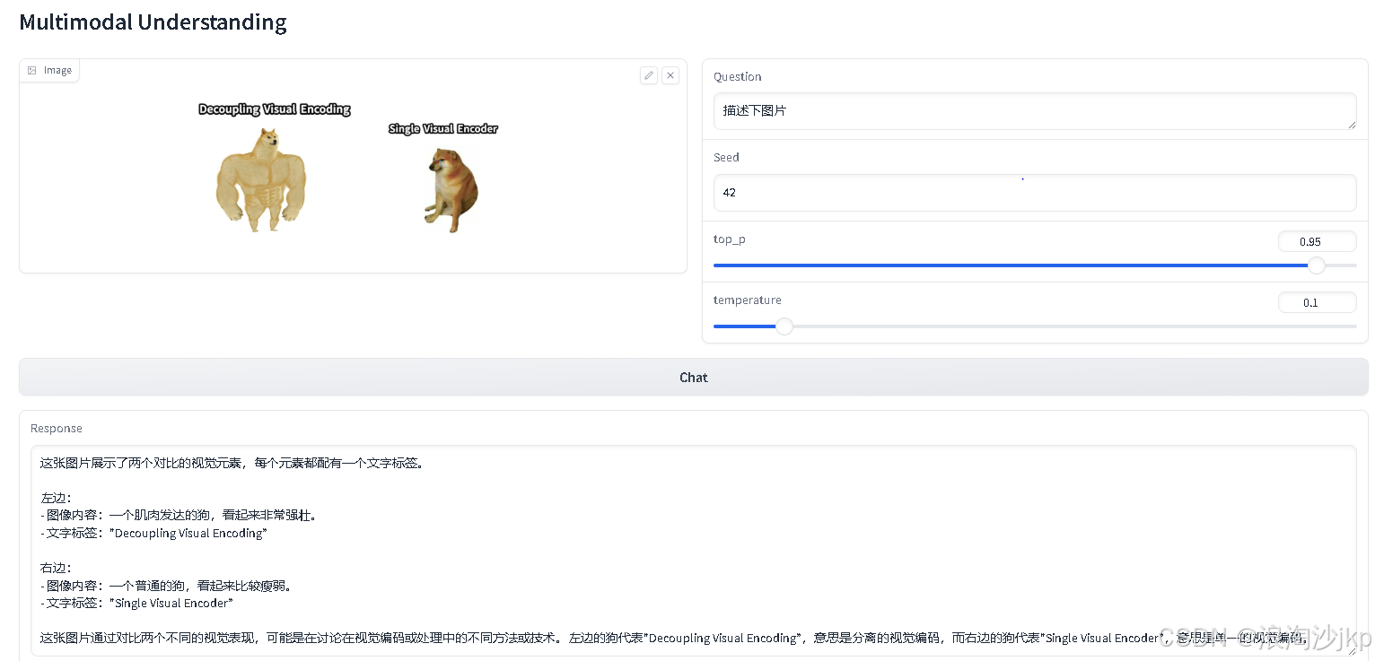Remove the uploaded image with X icon

coord(670,75)
